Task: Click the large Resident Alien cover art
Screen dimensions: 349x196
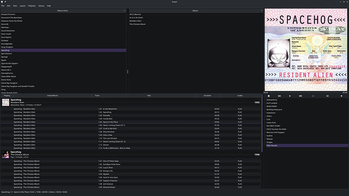Action: [x=306, y=50]
